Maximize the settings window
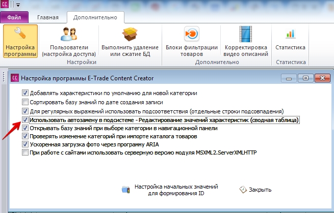 [x=305, y=78]
